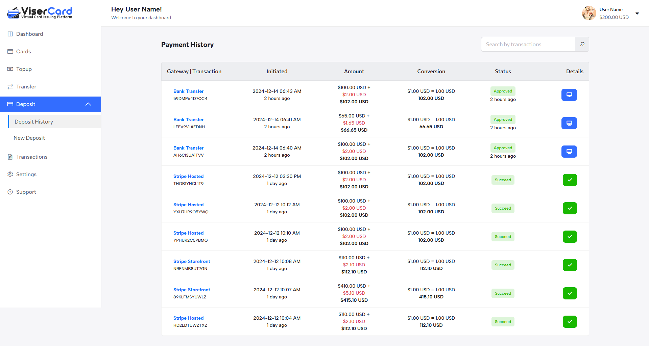Open details monitor icon for LEFV9VJAEDNH
This screenshot has width=649, height=346.
(569, 123)
